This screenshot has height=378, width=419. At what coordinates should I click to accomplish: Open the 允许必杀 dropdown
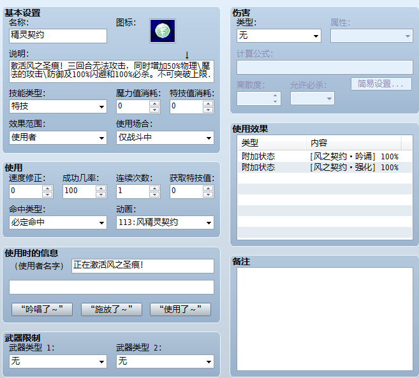coord(312,98)
